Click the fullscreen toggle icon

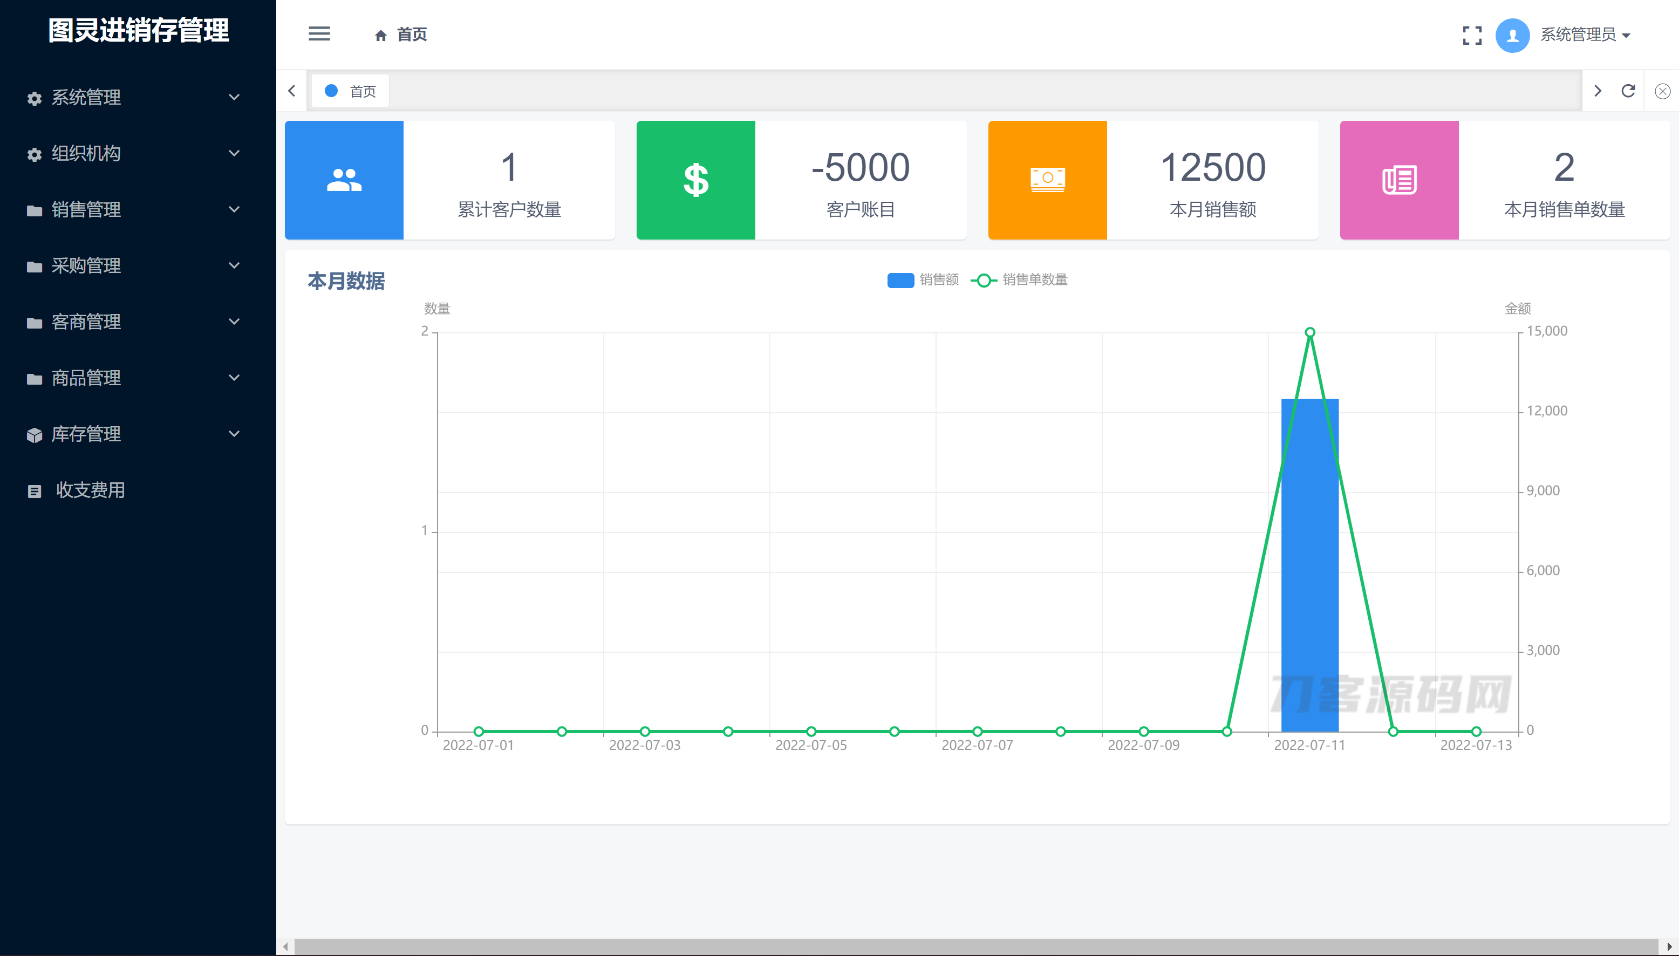[1472, 36]
